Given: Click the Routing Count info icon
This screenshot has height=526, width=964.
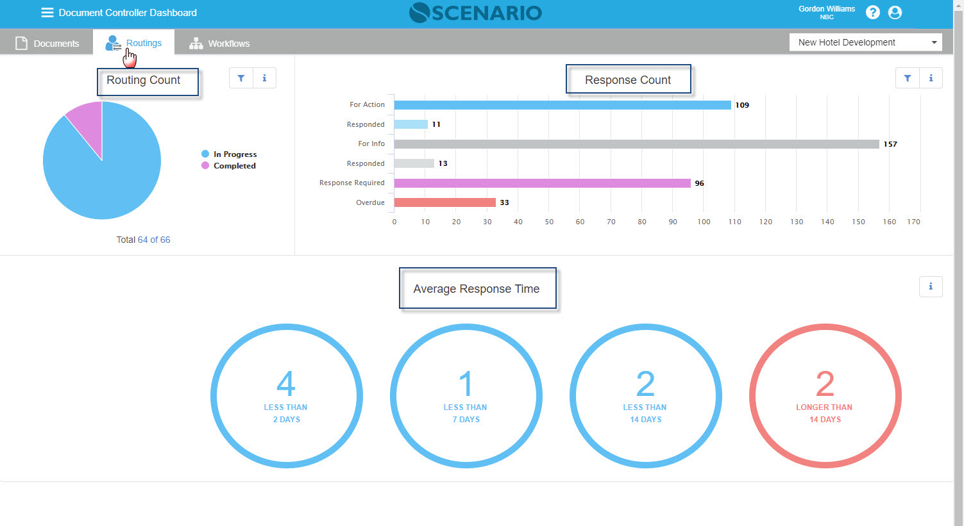Looking at the screenshot, I should click(264, 78).
